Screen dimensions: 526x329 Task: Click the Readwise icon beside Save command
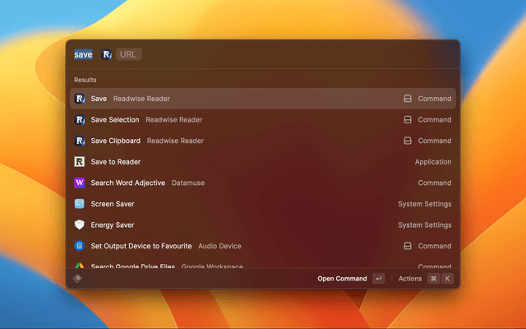point(80,99)
